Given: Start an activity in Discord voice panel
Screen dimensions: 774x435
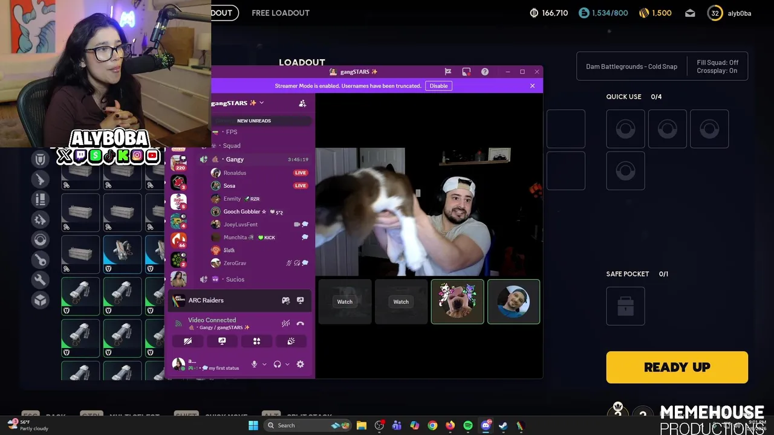Looking at the screenshot, I should tap(256, 341).
